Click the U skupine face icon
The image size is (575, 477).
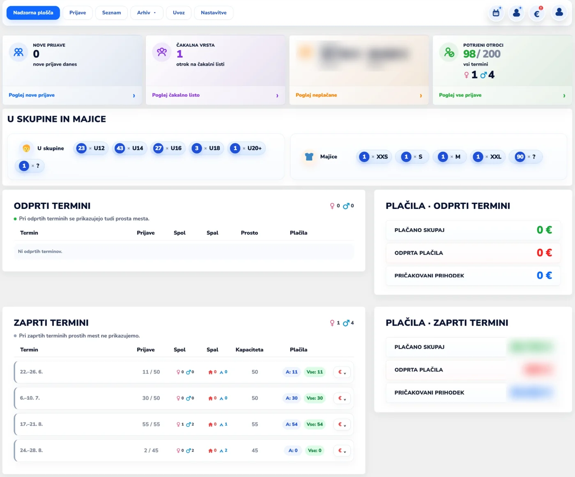click(x=26, y=148)
